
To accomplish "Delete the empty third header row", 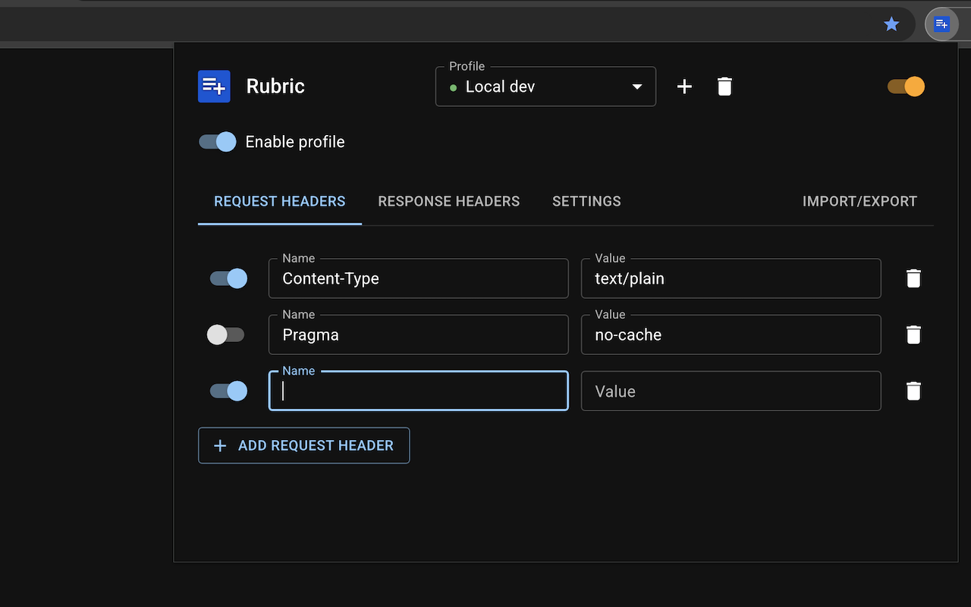I will point(913,391).
